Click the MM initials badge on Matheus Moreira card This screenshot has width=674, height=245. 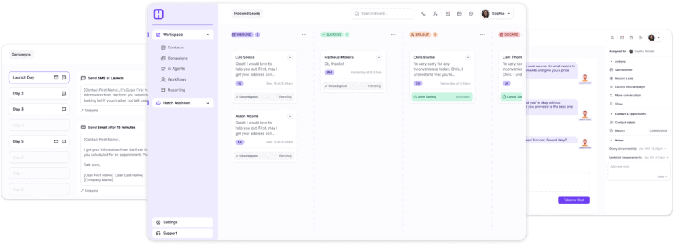pos(329,72)
